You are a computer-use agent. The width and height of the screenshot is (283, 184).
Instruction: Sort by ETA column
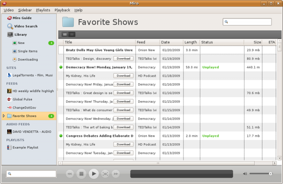[269, 42]
